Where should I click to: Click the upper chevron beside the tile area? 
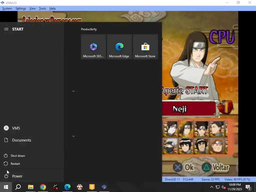click(x=73, y=91)
